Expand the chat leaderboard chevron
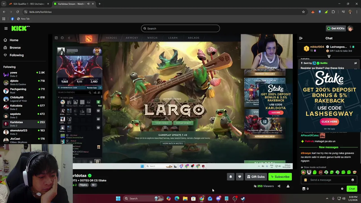 (329, 56)
